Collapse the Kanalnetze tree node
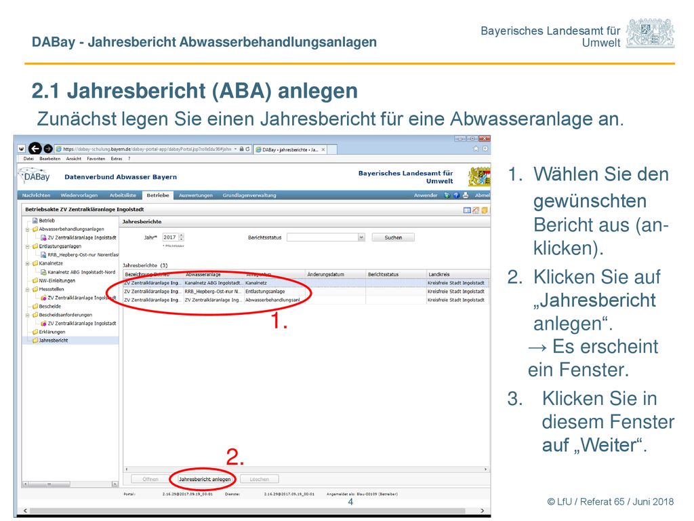694x521 pixels. coord(27,264)
